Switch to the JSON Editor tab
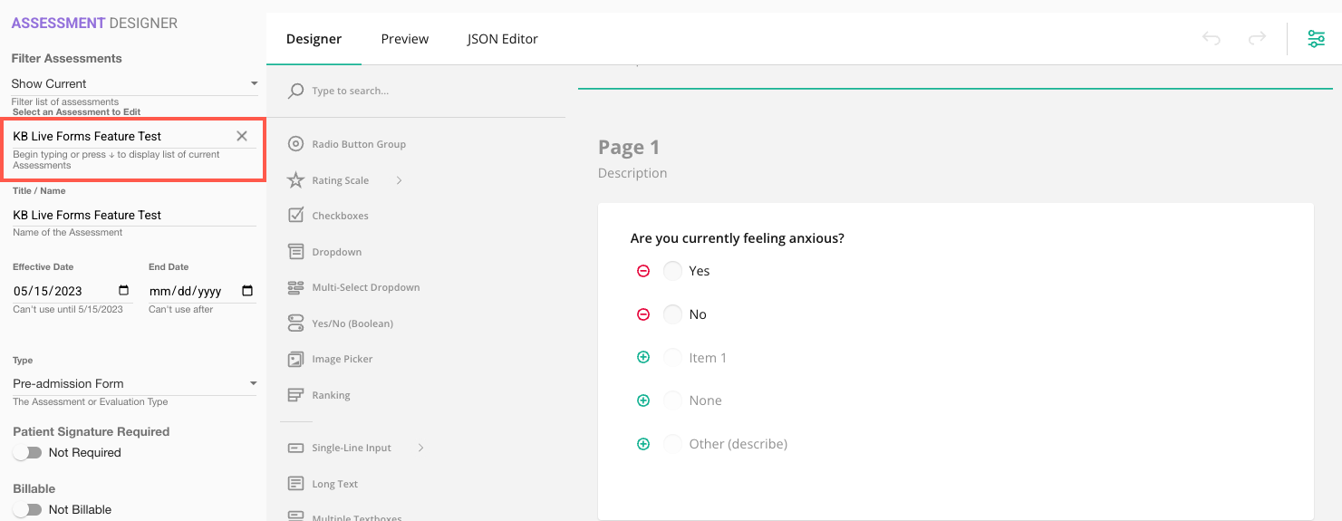 (x=502, y=39)
